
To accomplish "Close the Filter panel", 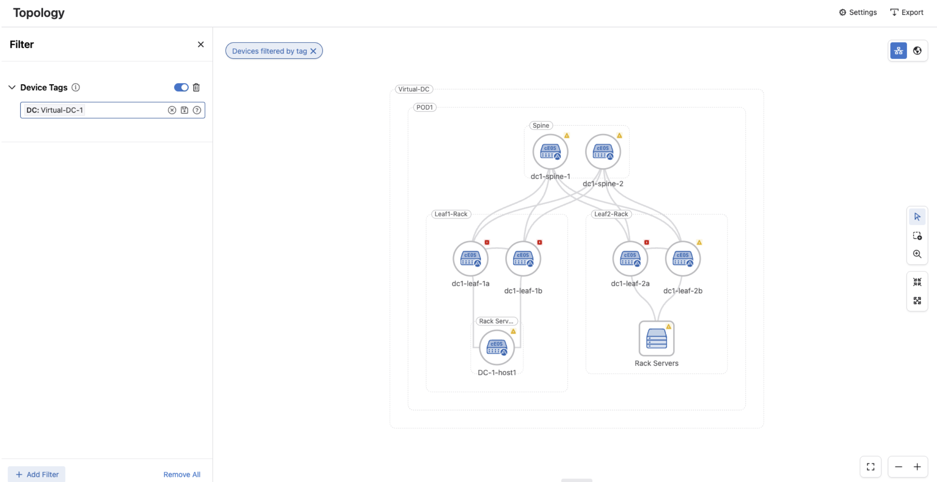I will (201, 44).
